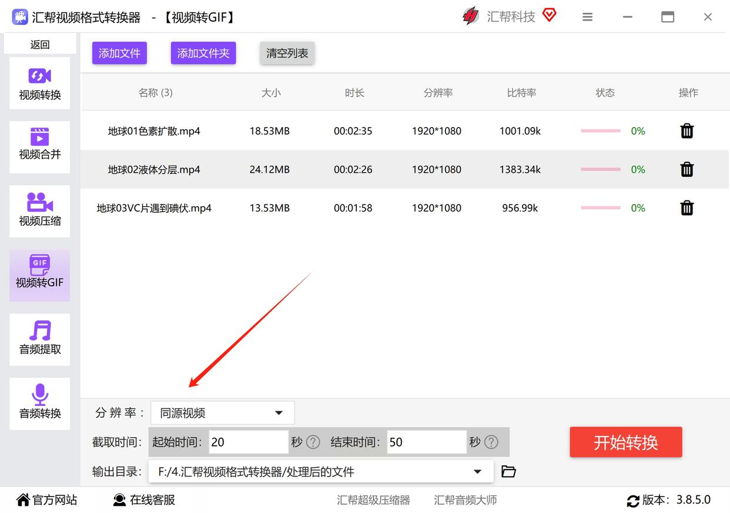Image resolution: width=730 pixels, height=513 pixels.
Task: Open the 输出目录 path dropdown
Action: click(x=477, y=471)
